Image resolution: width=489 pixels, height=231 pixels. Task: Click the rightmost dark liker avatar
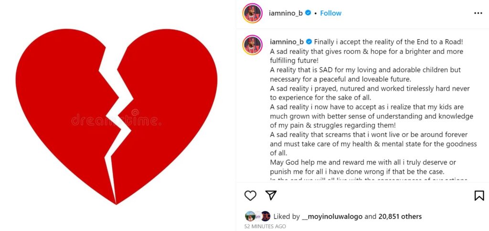[266, 216]
